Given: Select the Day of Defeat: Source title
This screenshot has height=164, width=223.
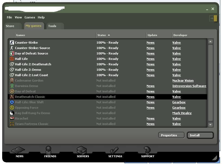Looking at the screenshot, I should (31, 53).
